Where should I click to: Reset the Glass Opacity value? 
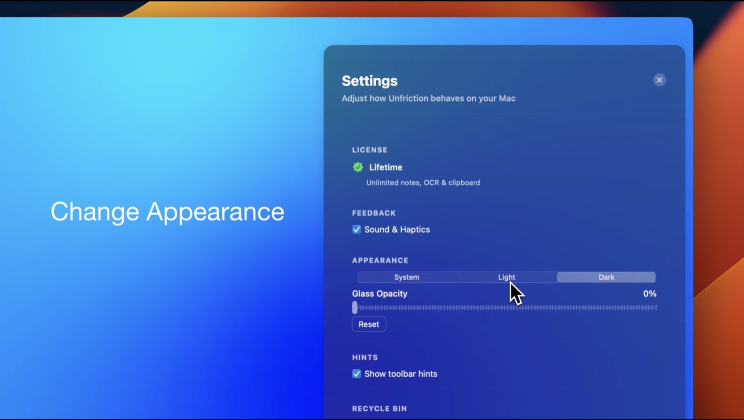[x=369, y=324]
